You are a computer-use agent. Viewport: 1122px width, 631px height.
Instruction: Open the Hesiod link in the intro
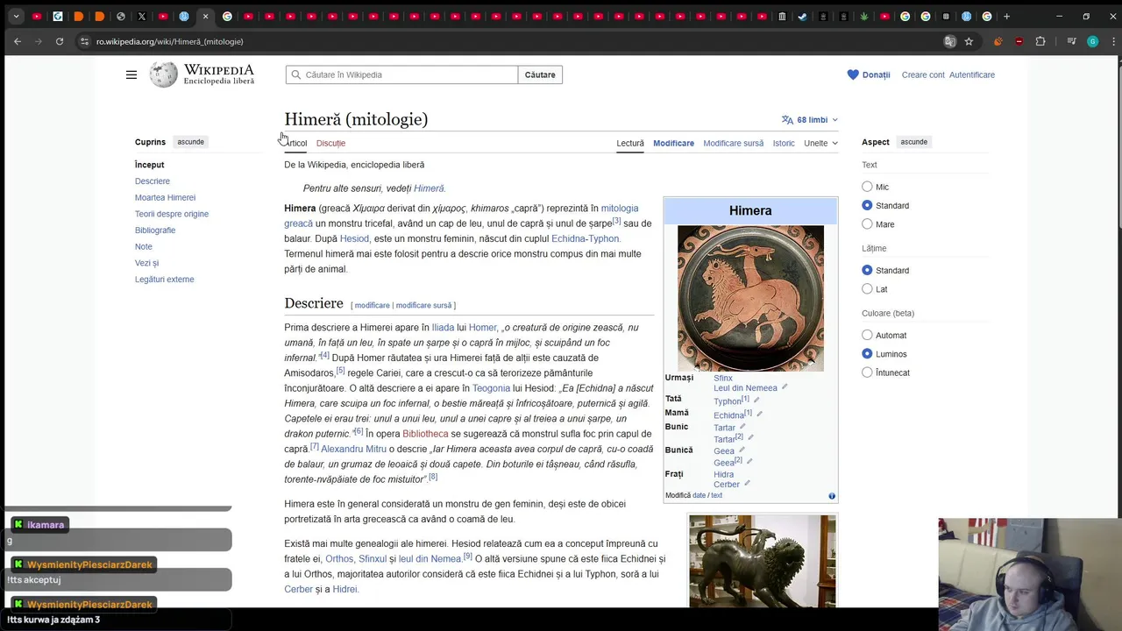tap(354, 238)
